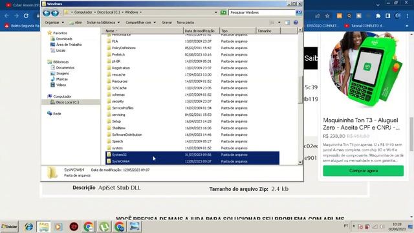Select the Prefetch folder
Viewport: 414px width, 233px height.
click(x=118, y=54)
